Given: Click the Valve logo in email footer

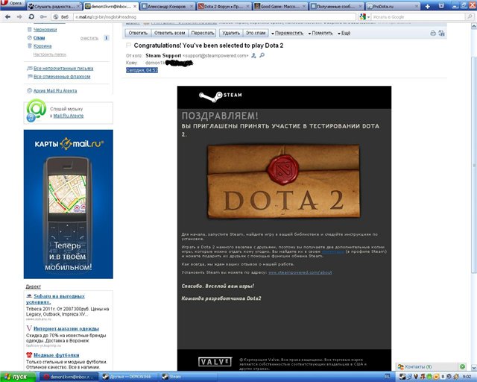Looking at the screenshot, I should click(214, 362).
